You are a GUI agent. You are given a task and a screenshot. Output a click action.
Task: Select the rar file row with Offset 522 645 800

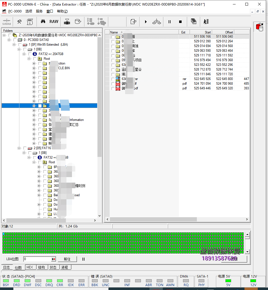[x=177, y=79]
